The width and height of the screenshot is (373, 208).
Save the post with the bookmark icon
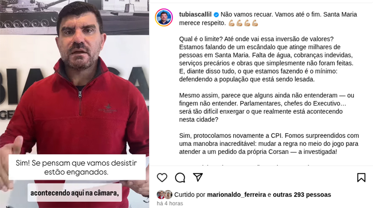pyautogui.click(x=361, y=177)
